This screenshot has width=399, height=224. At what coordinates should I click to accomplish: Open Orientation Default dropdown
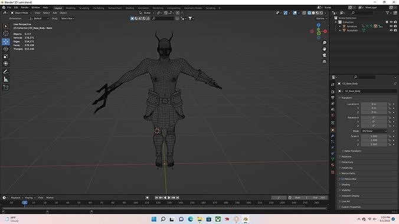point(39,18)
